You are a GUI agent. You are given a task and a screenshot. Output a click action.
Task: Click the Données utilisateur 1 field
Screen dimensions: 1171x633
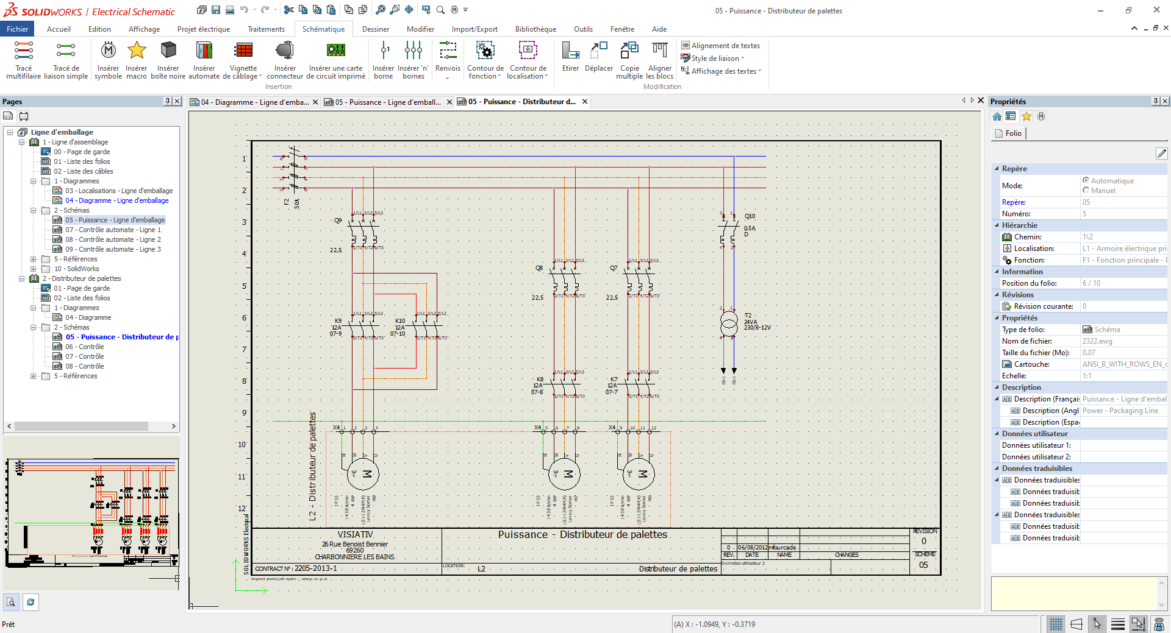tap(1123, 445)
